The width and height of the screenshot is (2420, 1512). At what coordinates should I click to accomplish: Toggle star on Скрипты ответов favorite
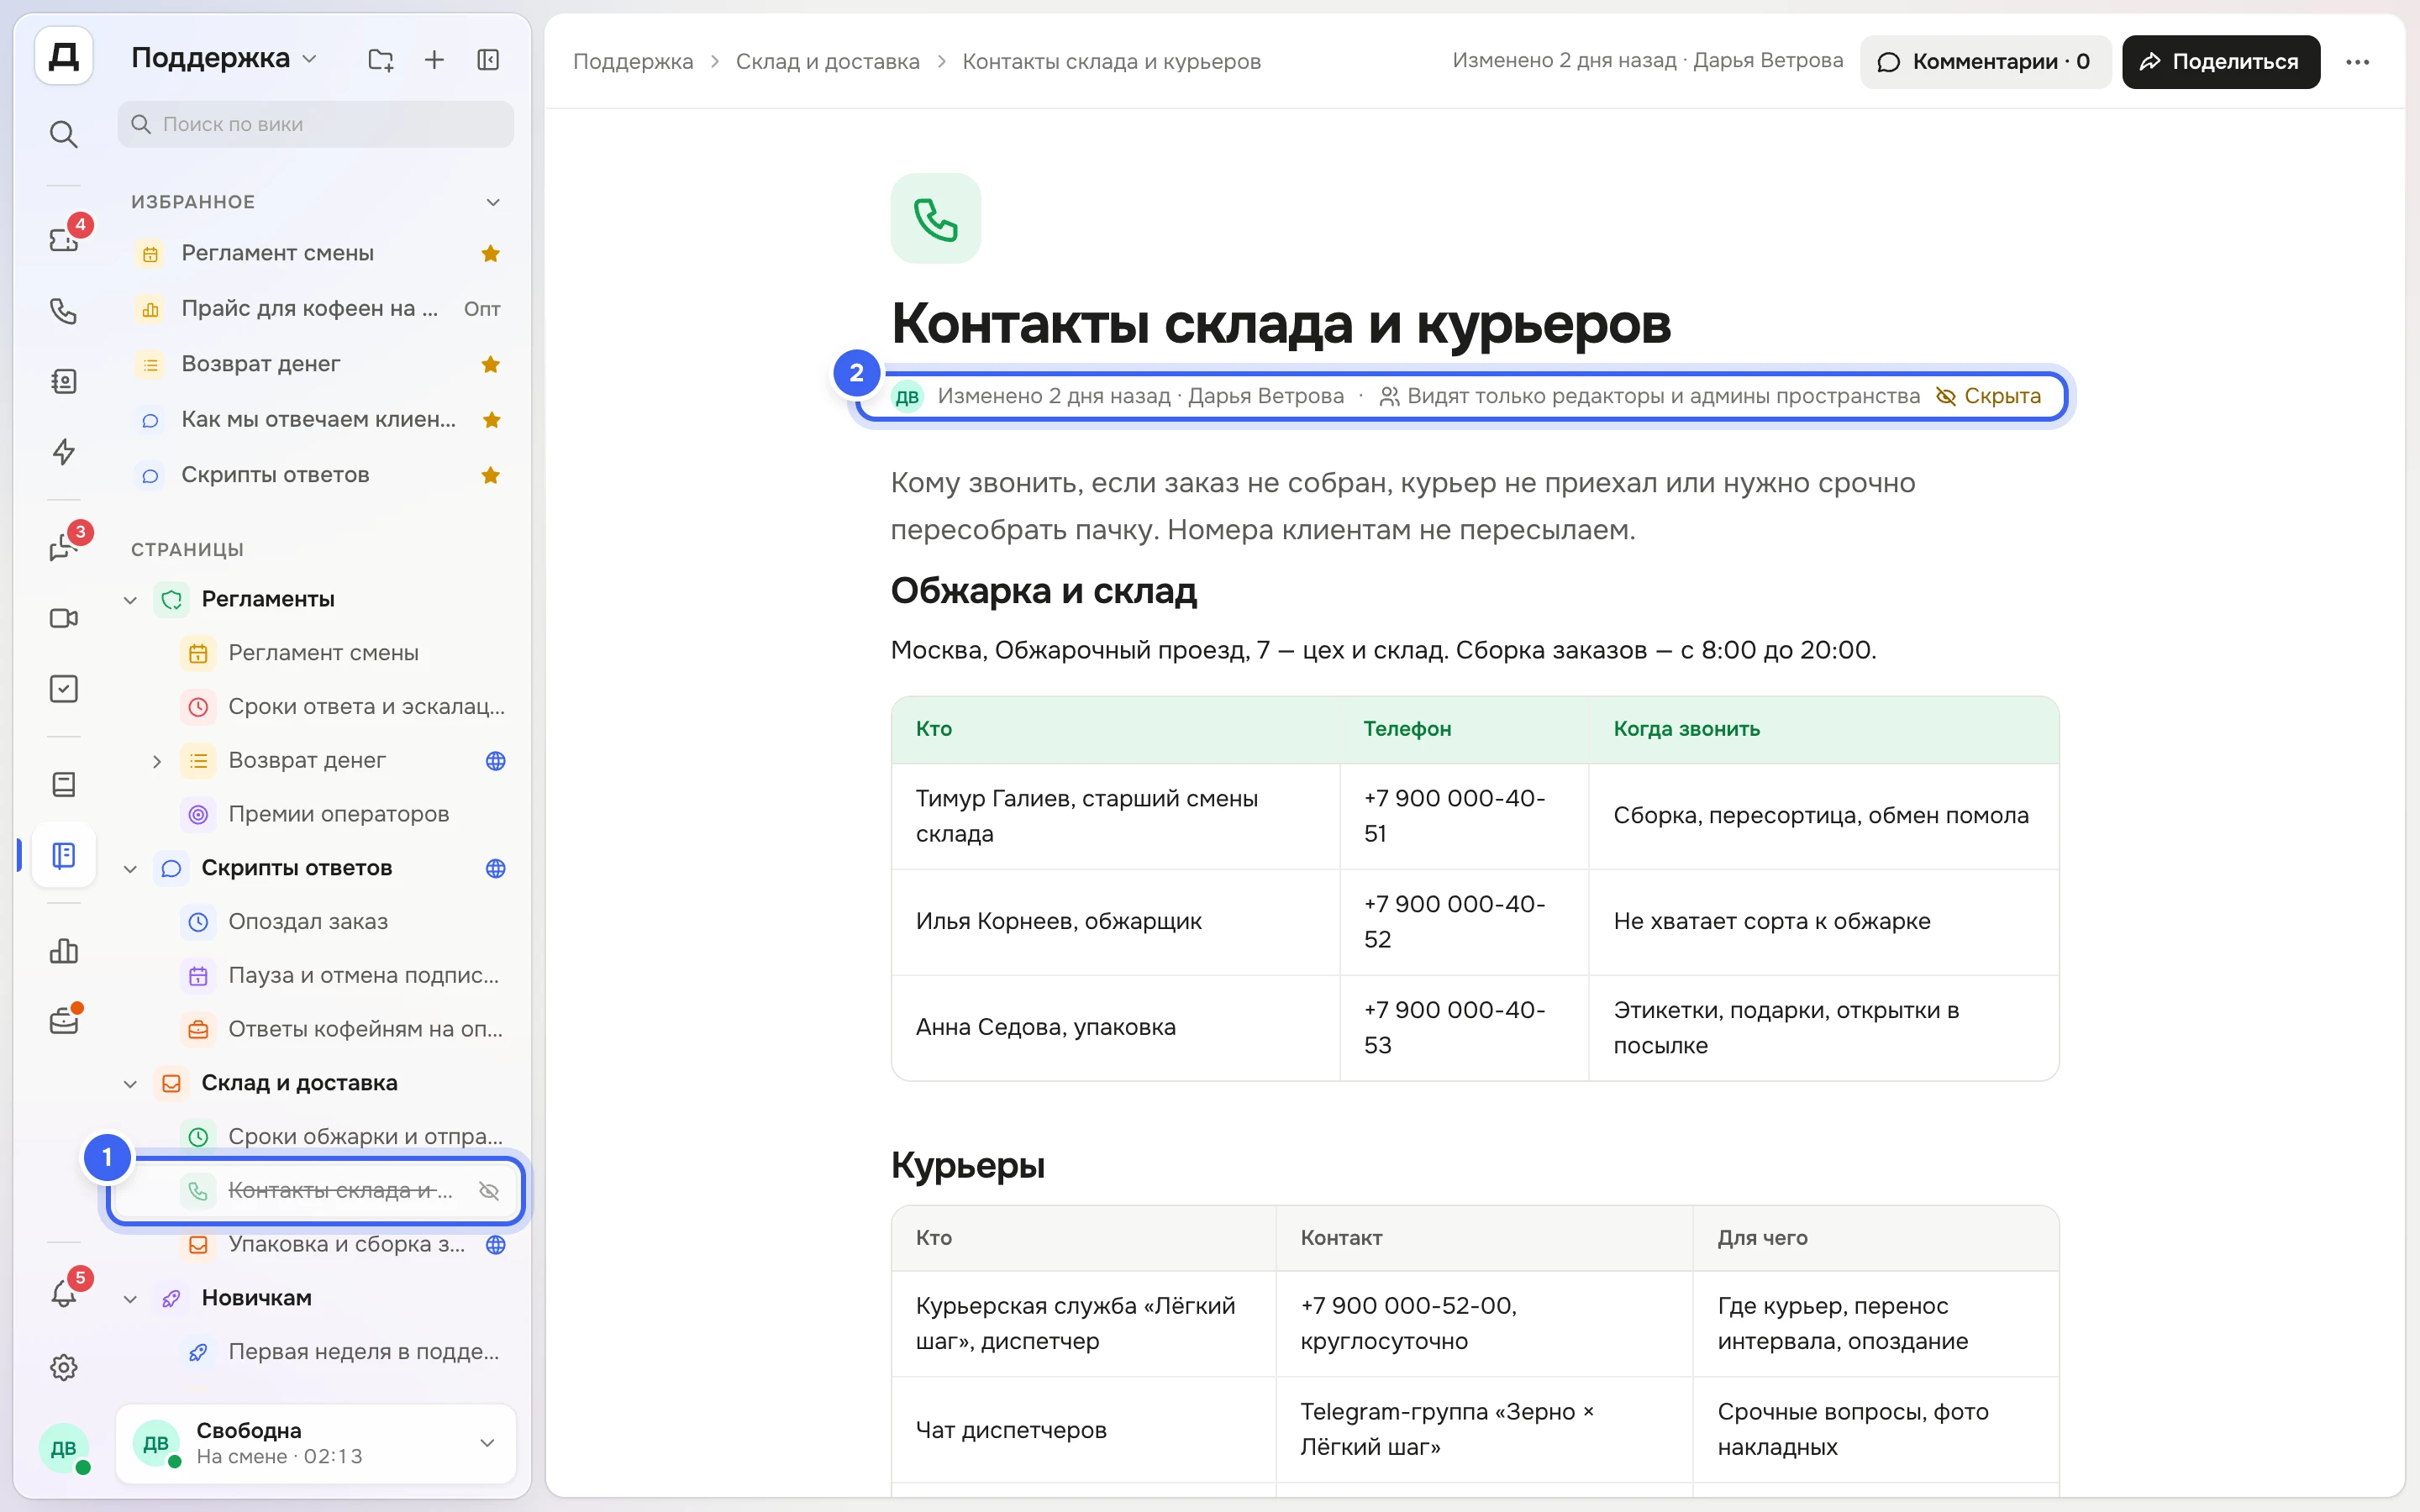pyautogui.click(x=491, y=475)
